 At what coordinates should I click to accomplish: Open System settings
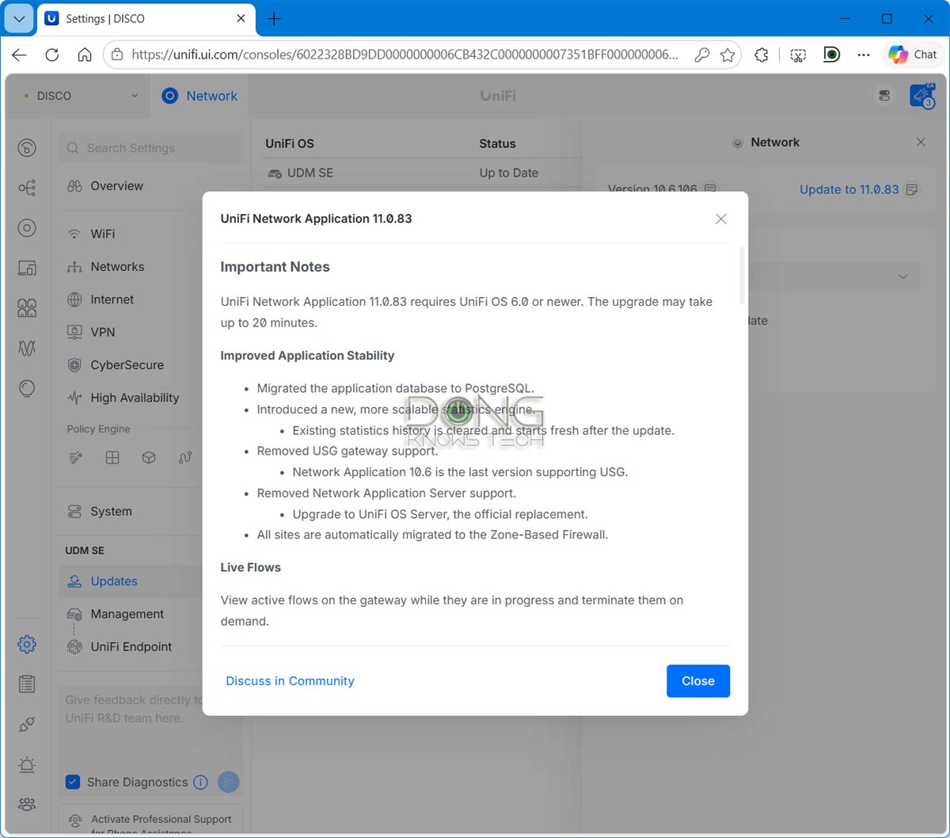coord(111,512)
